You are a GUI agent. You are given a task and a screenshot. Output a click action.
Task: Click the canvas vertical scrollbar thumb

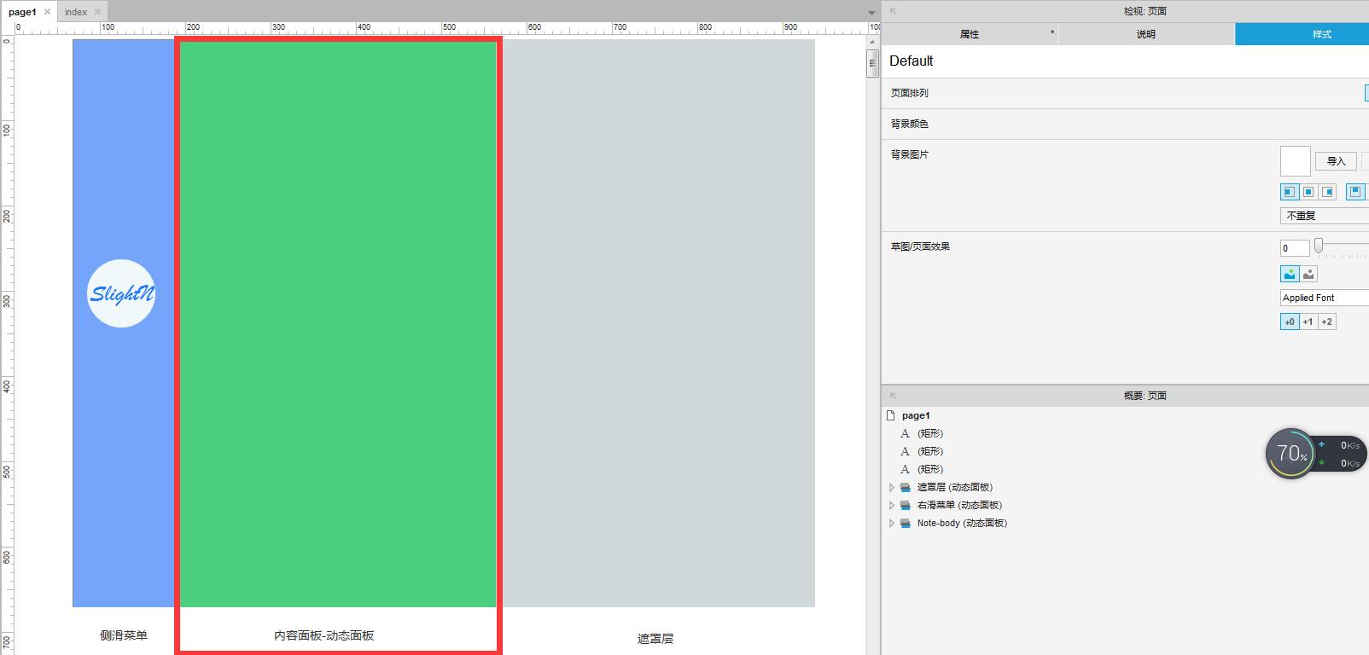click(x=872, y=63)
